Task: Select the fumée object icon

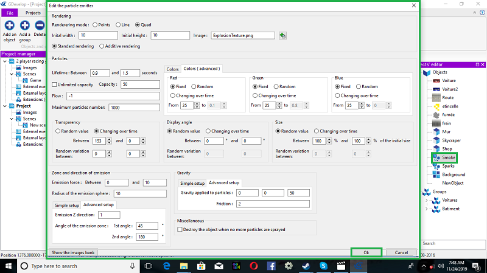Action: [436, 115]
